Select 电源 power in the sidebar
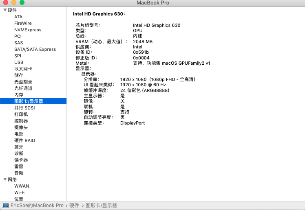The image size is (305, 210). [x=19, y=134]
